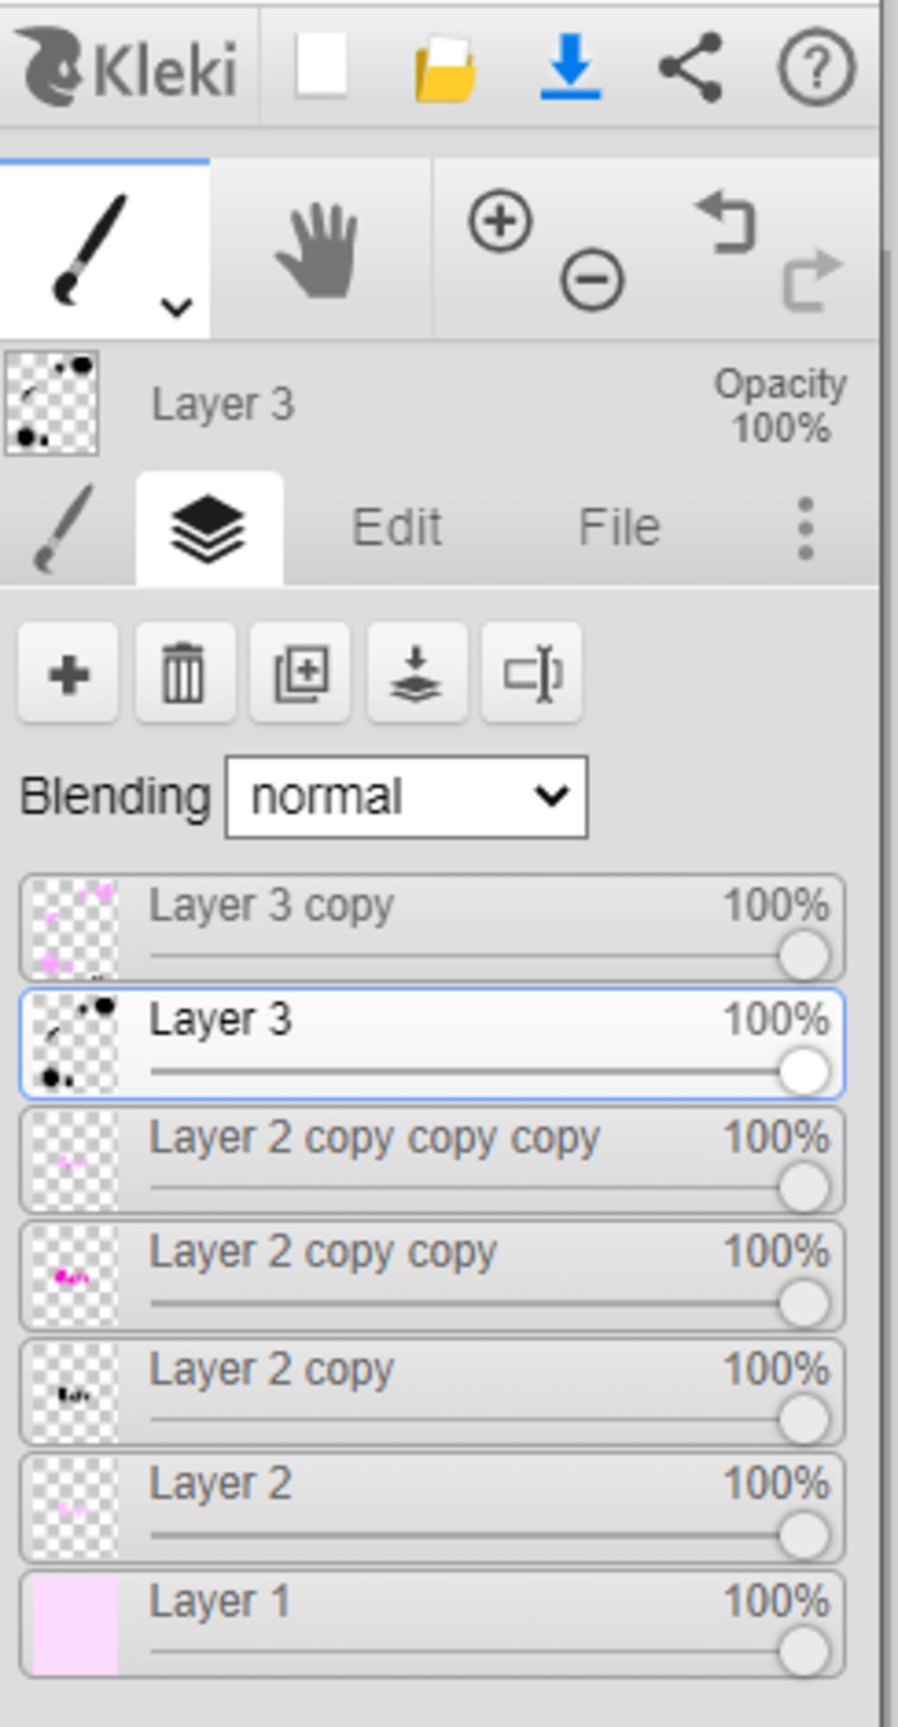Switch to the Edit tab
898x1727 pixels.
pos(396,527)
